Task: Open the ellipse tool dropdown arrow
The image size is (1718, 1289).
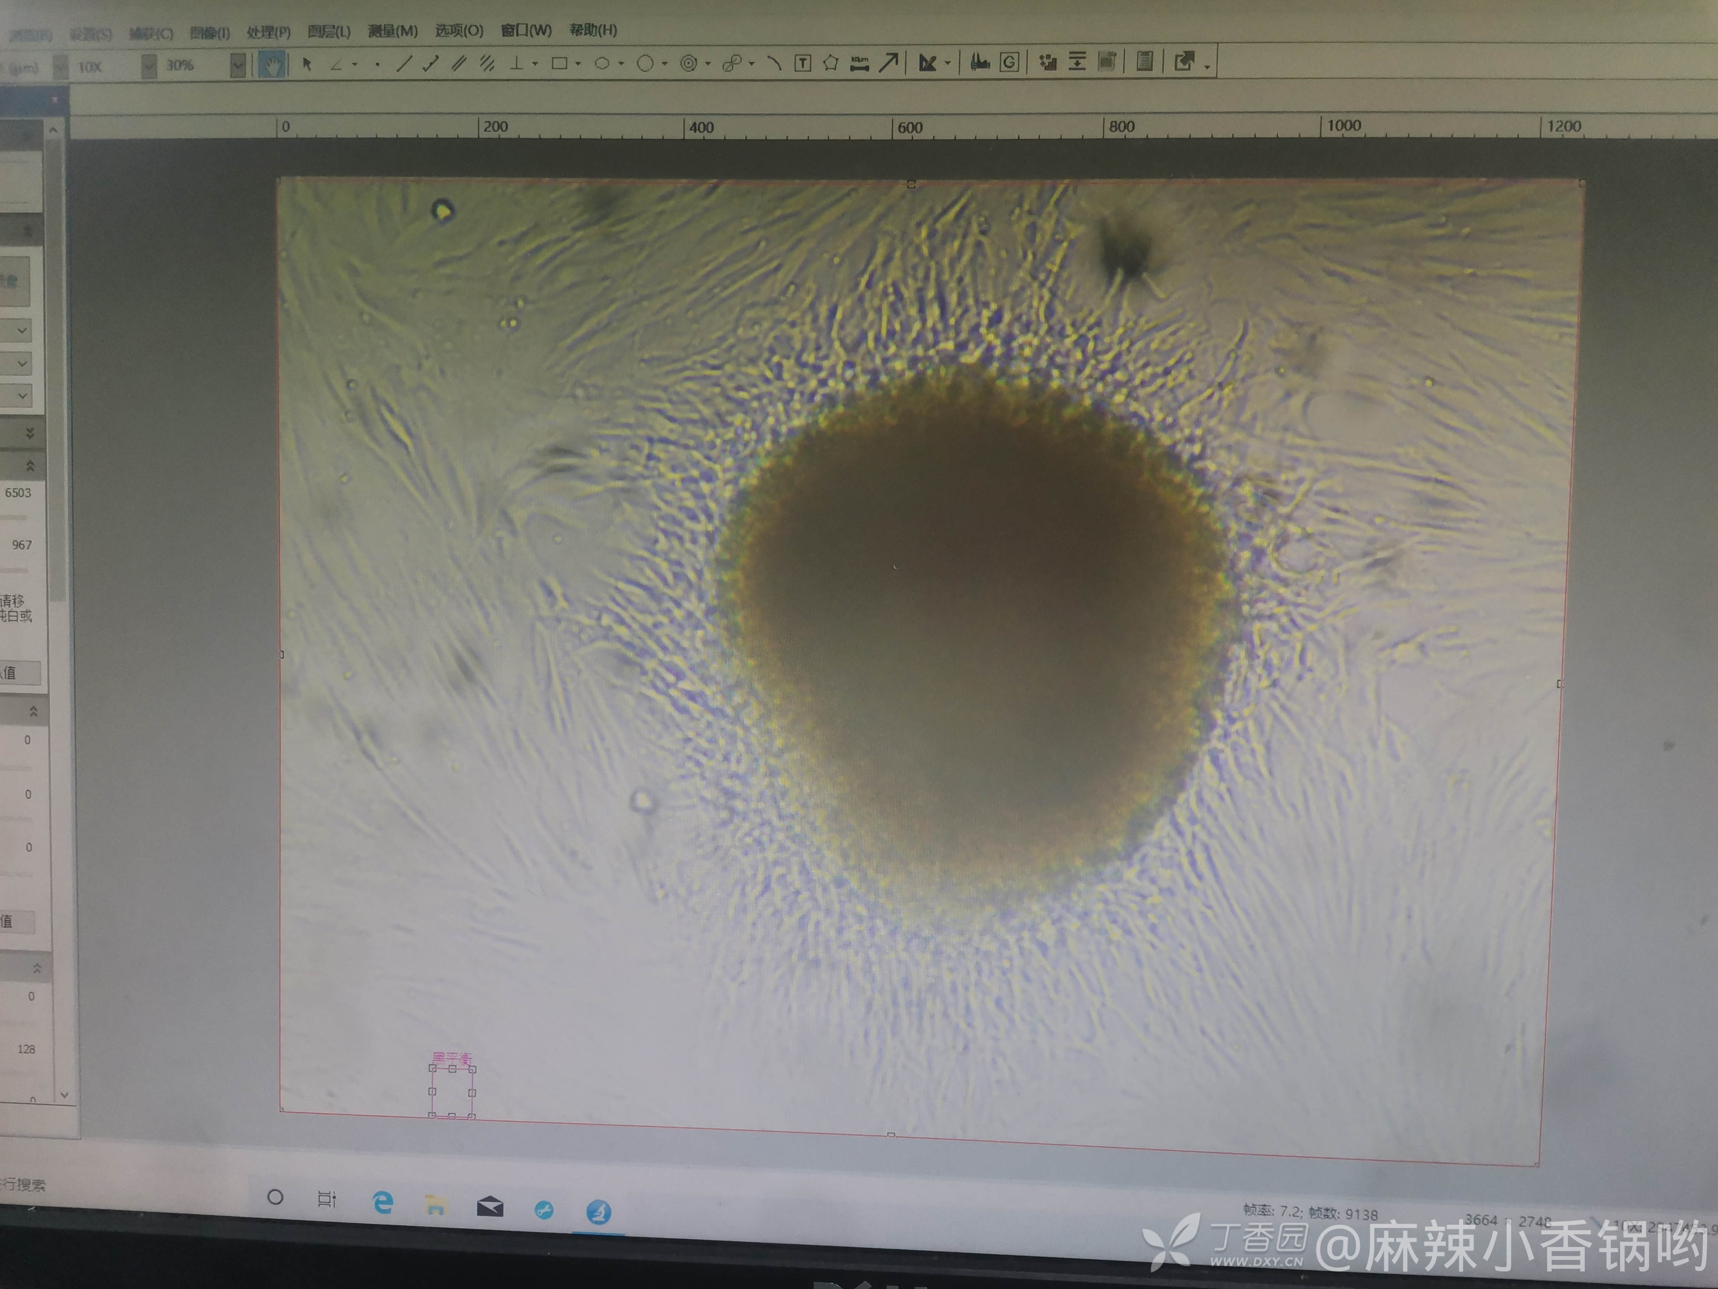Action: pos(621,64)
